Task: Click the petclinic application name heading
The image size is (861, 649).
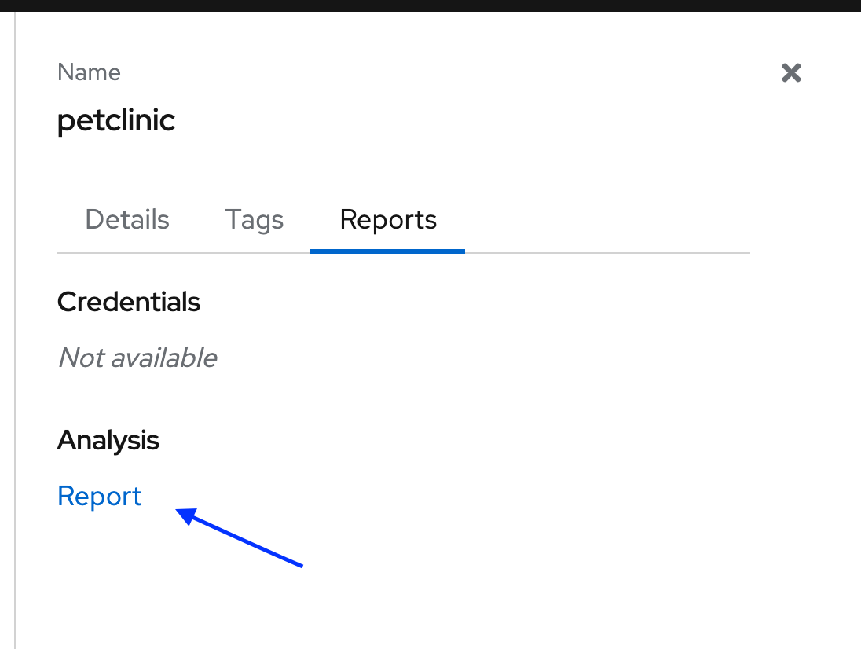Action: [x=116, y=120]
